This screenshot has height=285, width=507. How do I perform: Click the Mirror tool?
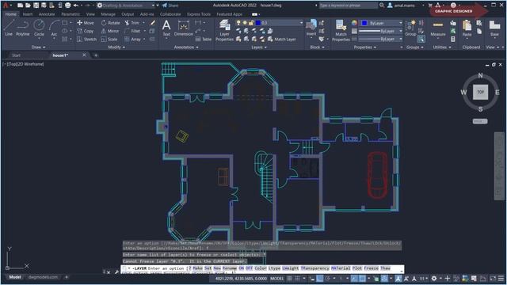(110, 31)
